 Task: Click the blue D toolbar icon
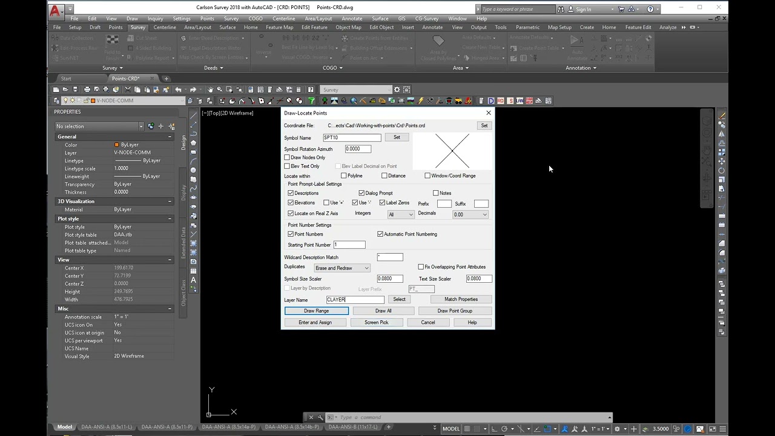tap(491, 101)
